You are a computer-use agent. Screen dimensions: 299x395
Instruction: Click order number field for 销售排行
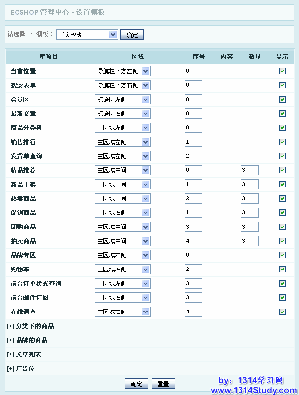point(193,142)
